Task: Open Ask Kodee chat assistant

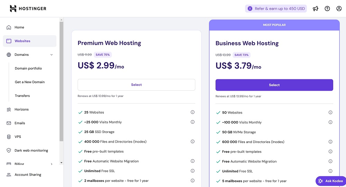Action: click(x=330, y=181)
